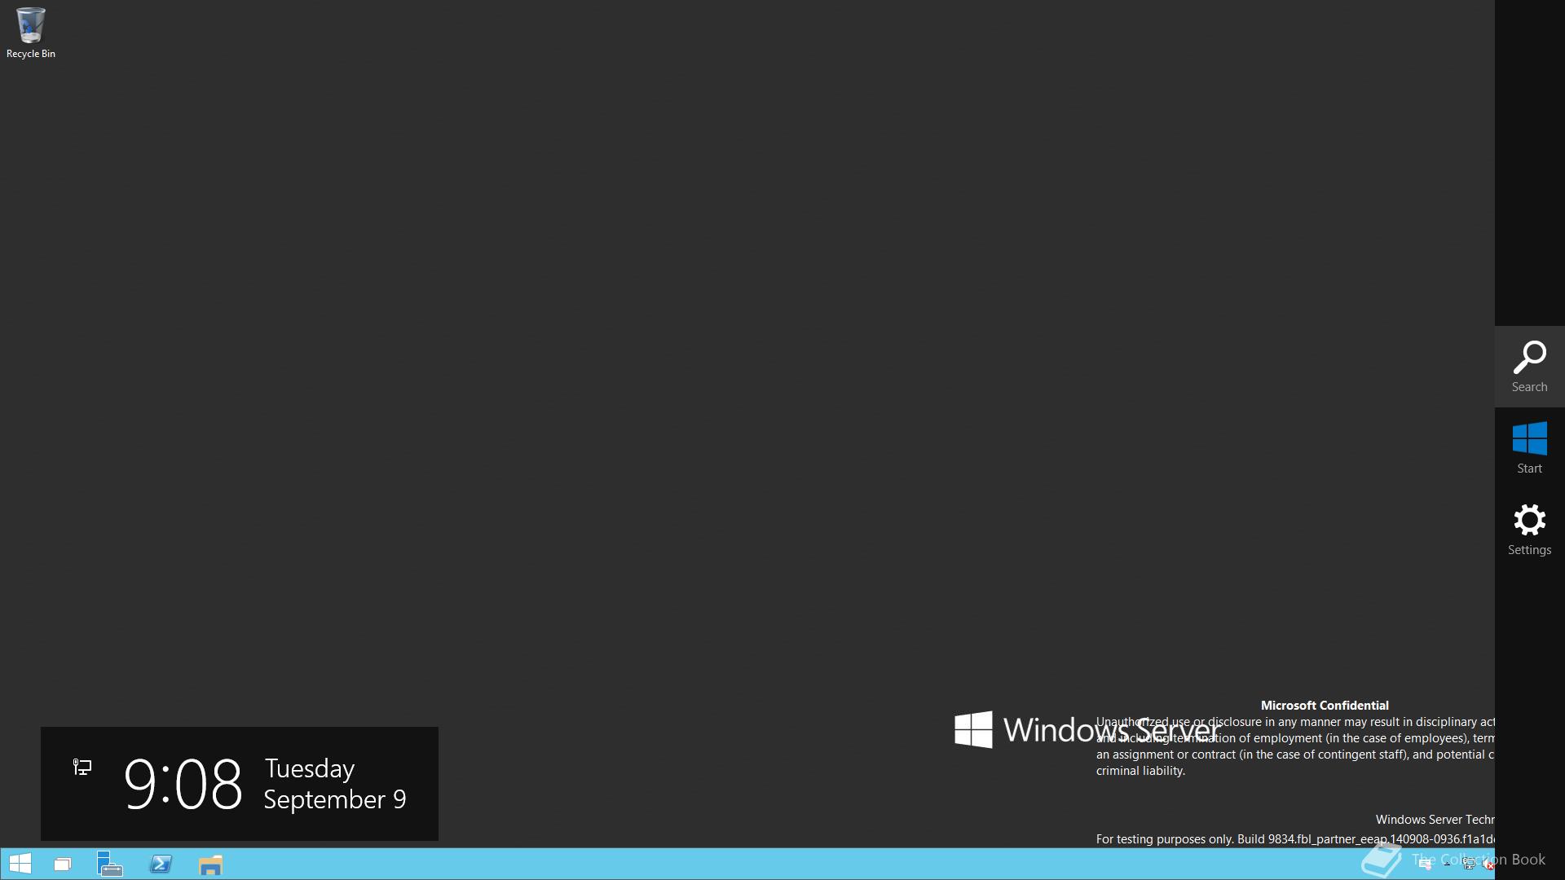The height and width of the screenshot is (880, 1565).
Task: Open the Start charm
Action: coord(1529,448)
